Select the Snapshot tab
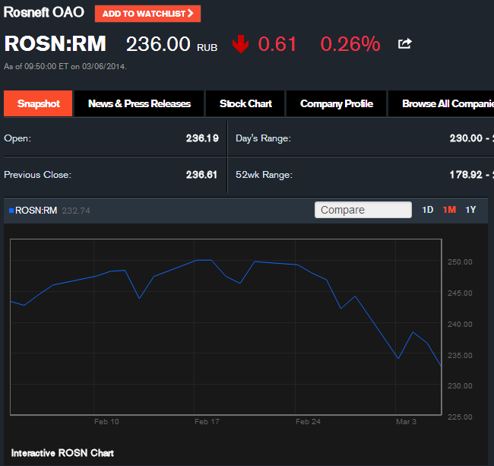This screenshot has height=466, width=494. (x=38, y=103)
